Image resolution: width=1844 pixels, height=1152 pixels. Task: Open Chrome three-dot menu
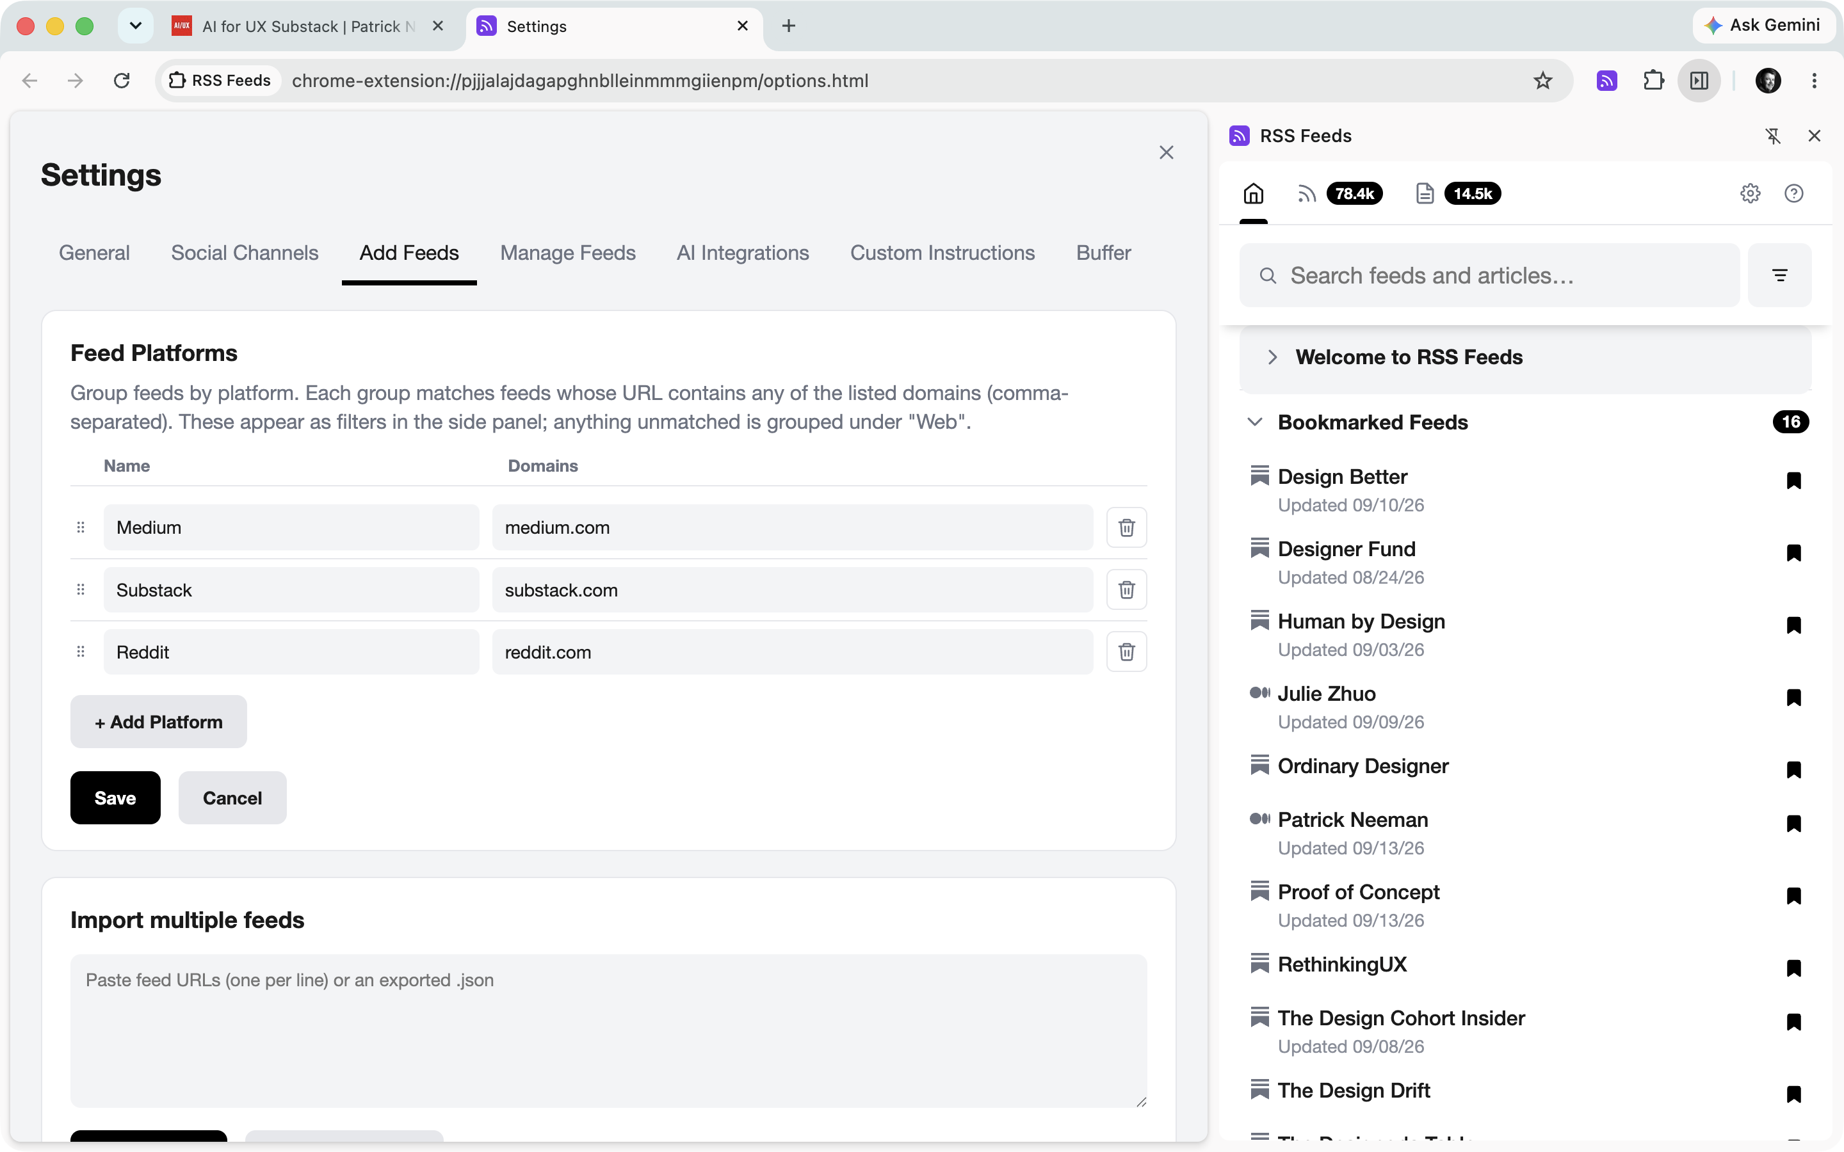(1813, 81)
